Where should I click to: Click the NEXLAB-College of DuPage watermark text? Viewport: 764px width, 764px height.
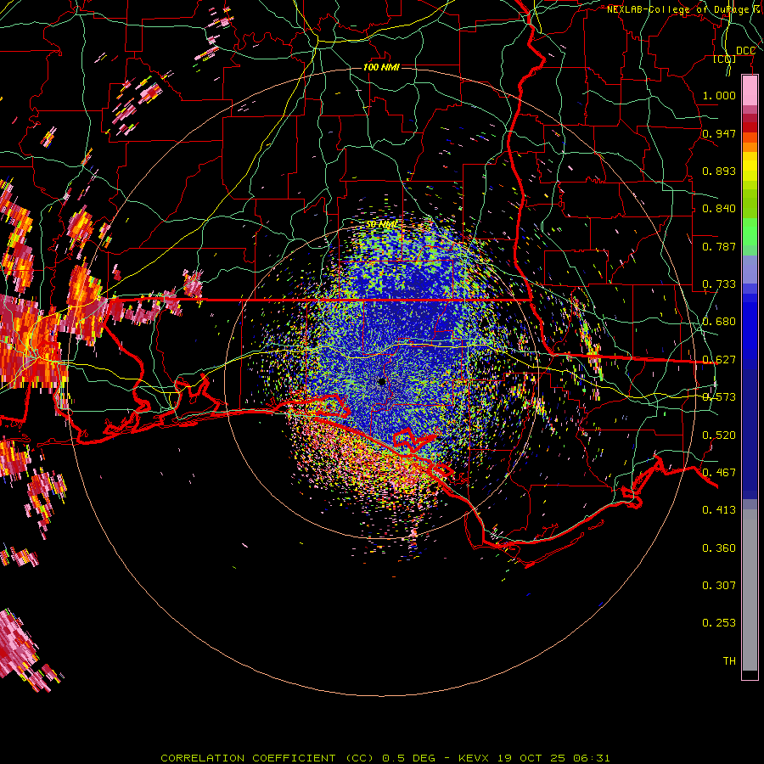[685, 9]
